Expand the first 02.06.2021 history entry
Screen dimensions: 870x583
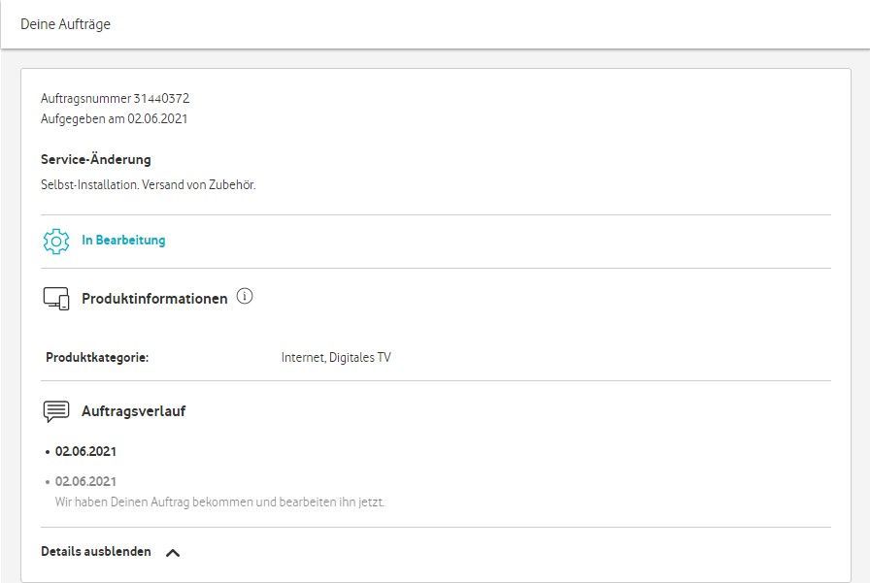pos(85,451)
